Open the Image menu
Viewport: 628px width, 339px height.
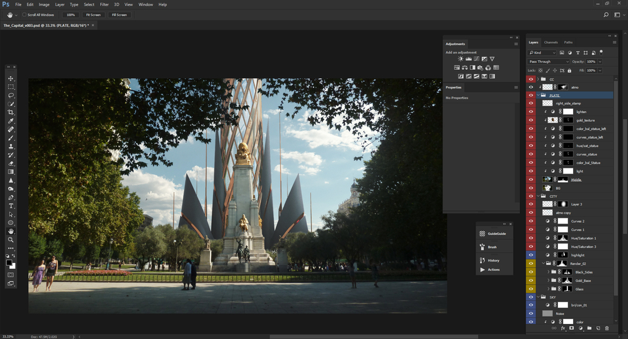(44, 4)
